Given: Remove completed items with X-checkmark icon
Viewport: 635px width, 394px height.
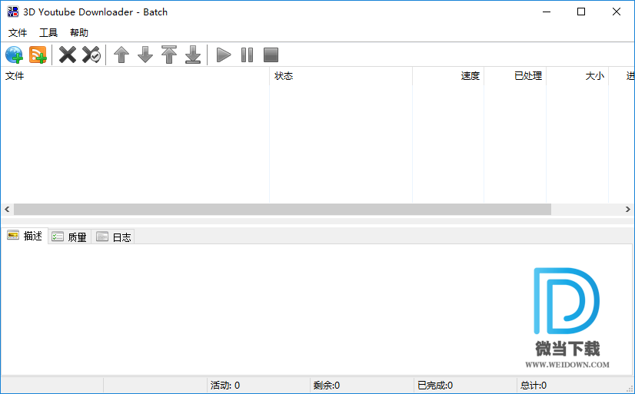Looking at the screenshot, I should coord(91,55).
